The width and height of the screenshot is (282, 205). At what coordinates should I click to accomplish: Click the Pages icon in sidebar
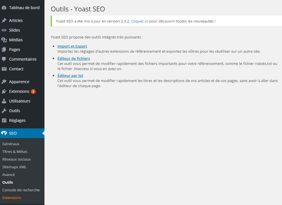coord(4,50)
